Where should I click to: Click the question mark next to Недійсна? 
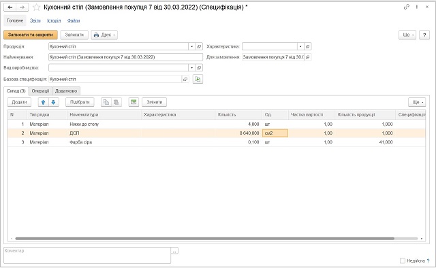429,261
